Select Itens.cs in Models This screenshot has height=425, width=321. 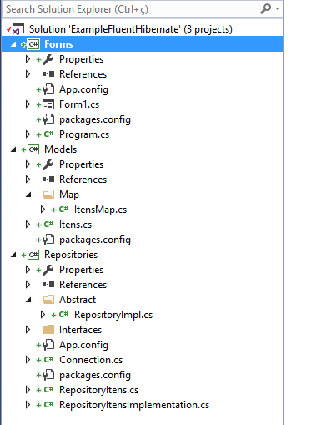click(x=75, y=225)
